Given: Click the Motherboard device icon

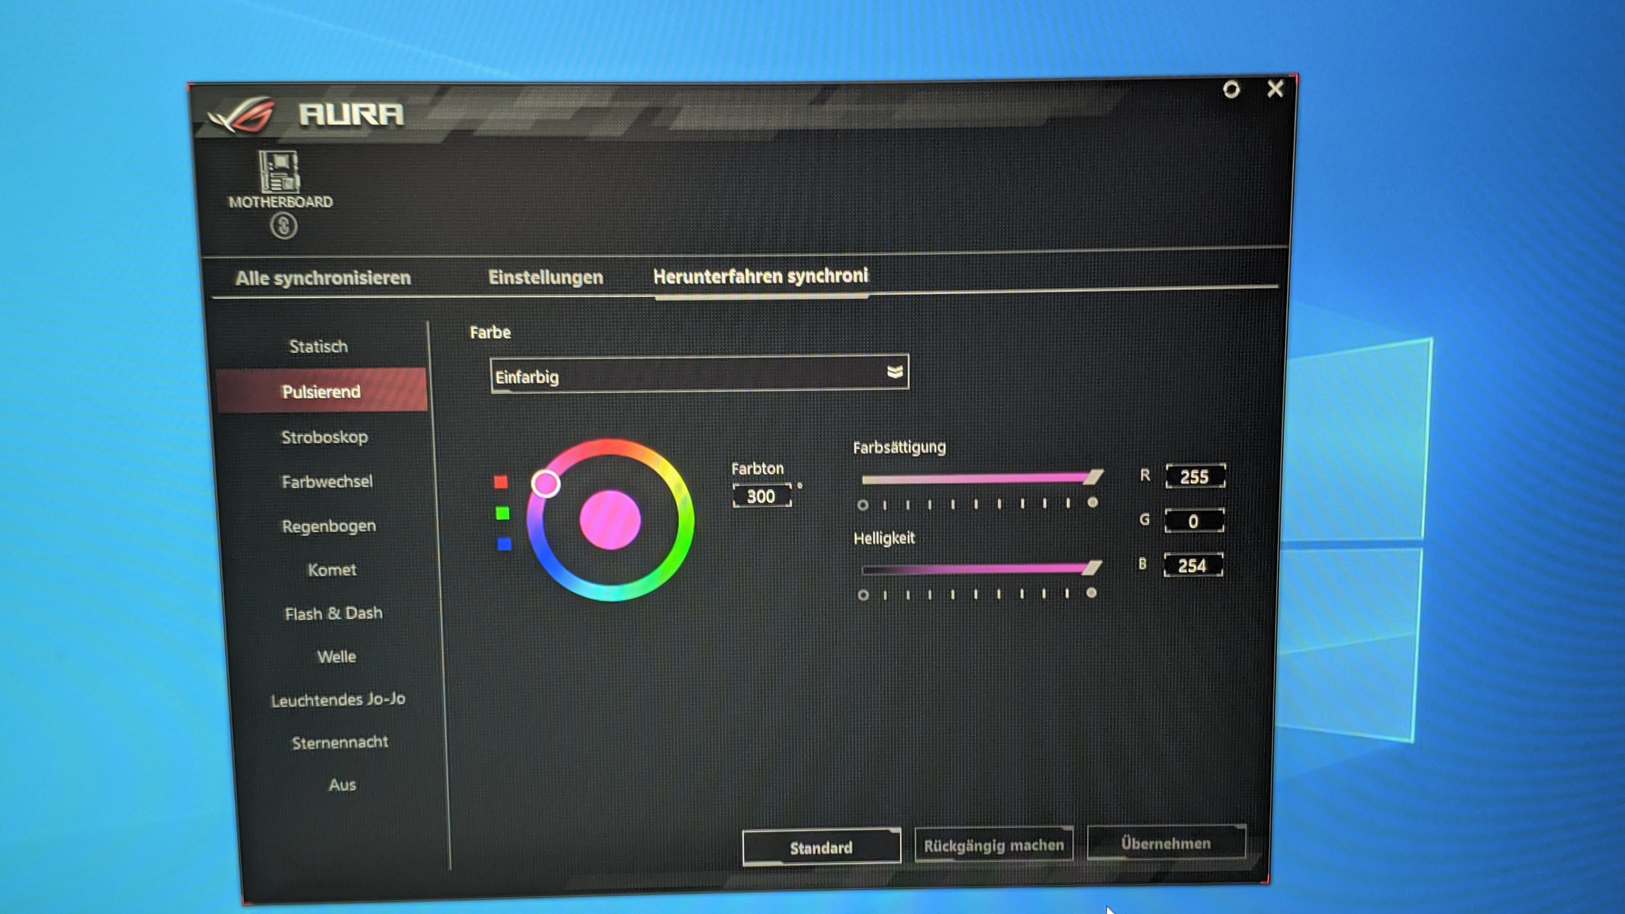Looking at the screenshot, I should (x=279, y=171).
